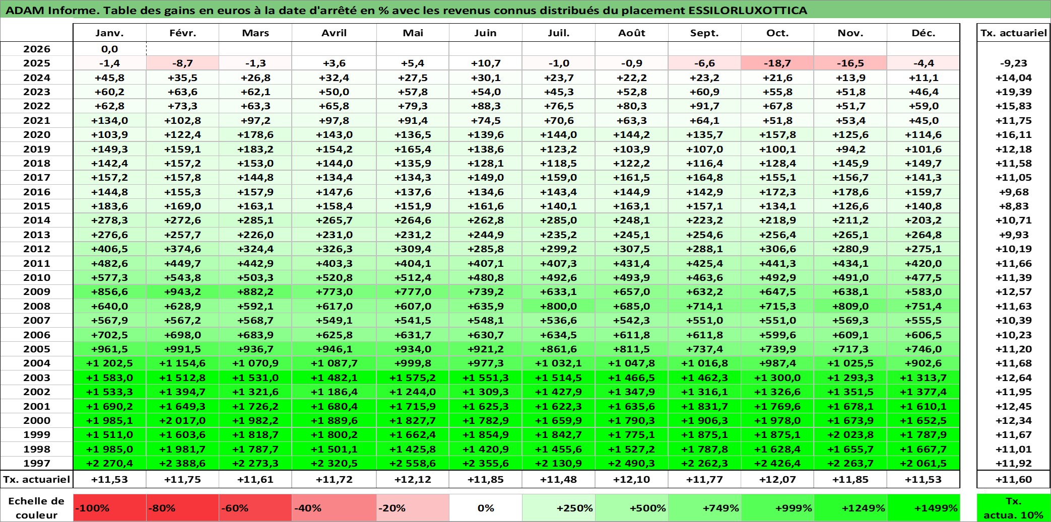The width and height of the screenshot is (1051, 522).
Task: Click the +11,60 overall actuarial rate
Action: [1013, 479]
